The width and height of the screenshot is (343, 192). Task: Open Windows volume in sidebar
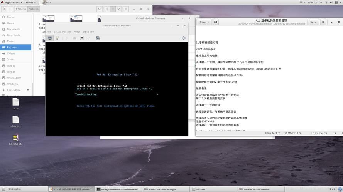16,84
